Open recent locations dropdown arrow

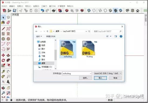click(44, 31)
